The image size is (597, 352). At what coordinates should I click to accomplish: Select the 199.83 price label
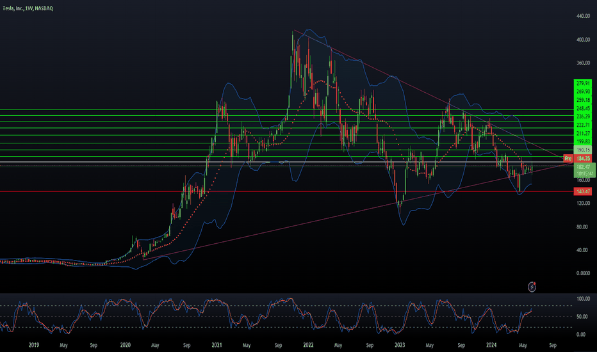(x=583, y=141)
